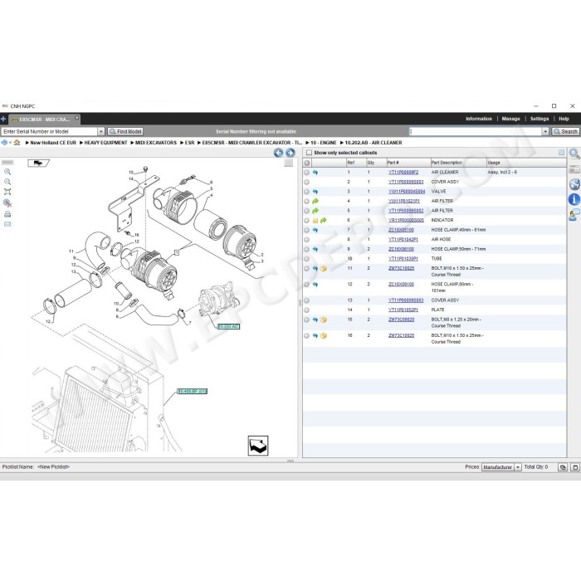The image size is (581, 581).
Task: Sort by the Part Description column header
Action: tap(458, 163)
